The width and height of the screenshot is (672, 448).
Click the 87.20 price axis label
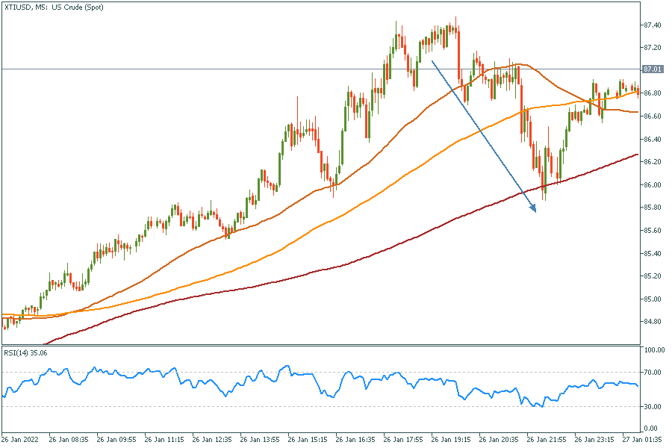point(653,47)
